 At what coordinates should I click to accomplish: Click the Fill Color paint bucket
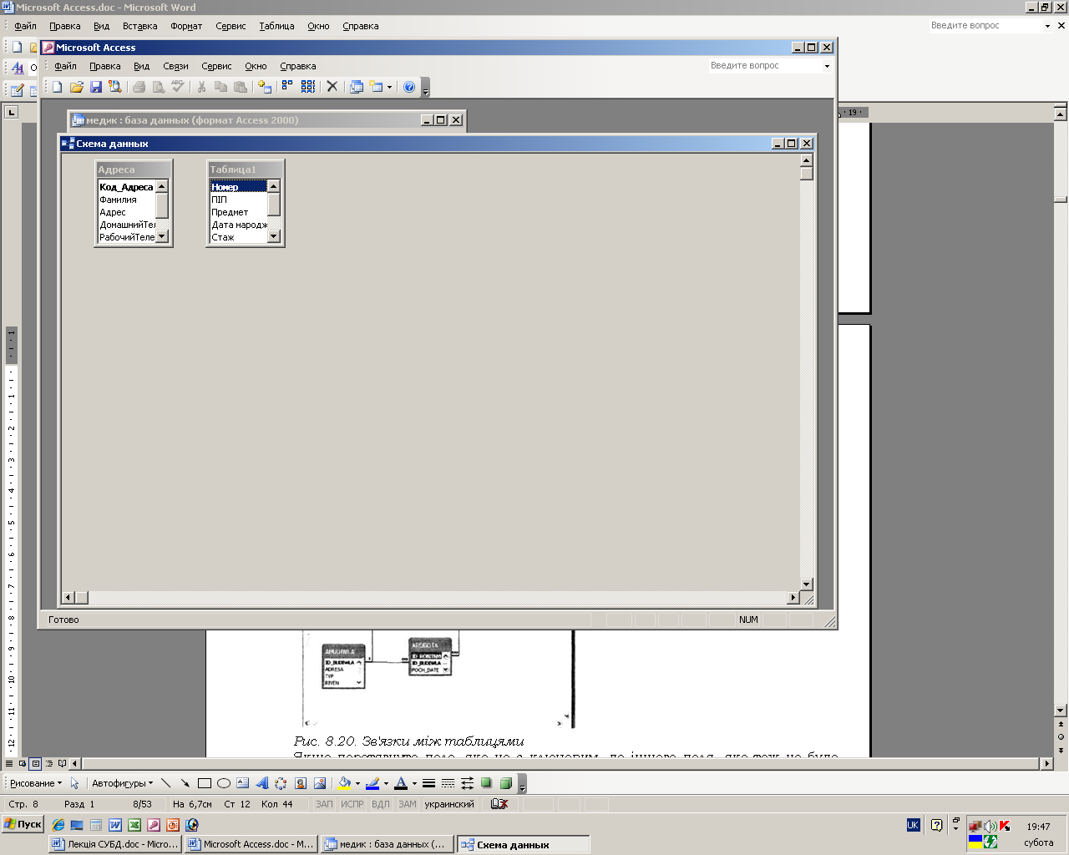[344, 783]
